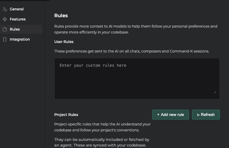Click the Project Rules section heading
Image resolution: width=229 pixels, height=148 pixels.
(x=66, y=115)
